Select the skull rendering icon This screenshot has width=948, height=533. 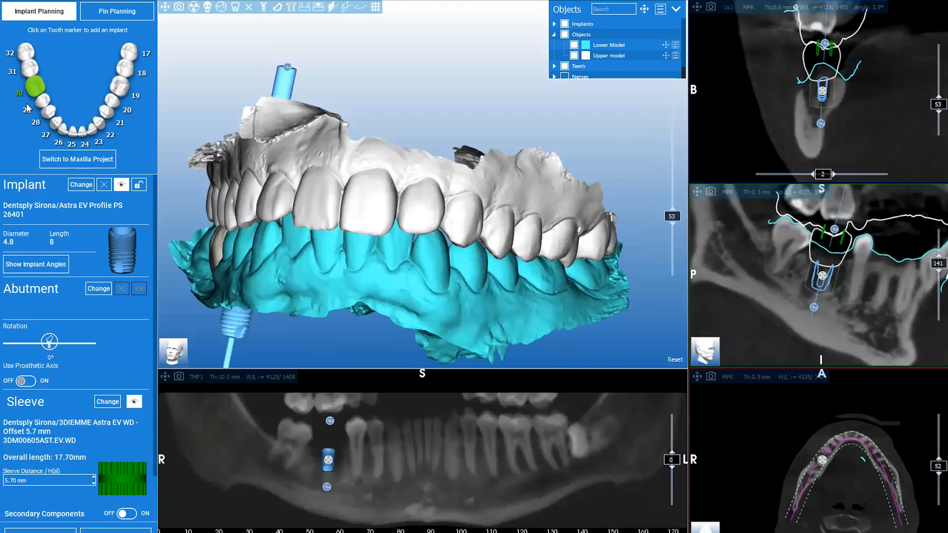[207, 7]
